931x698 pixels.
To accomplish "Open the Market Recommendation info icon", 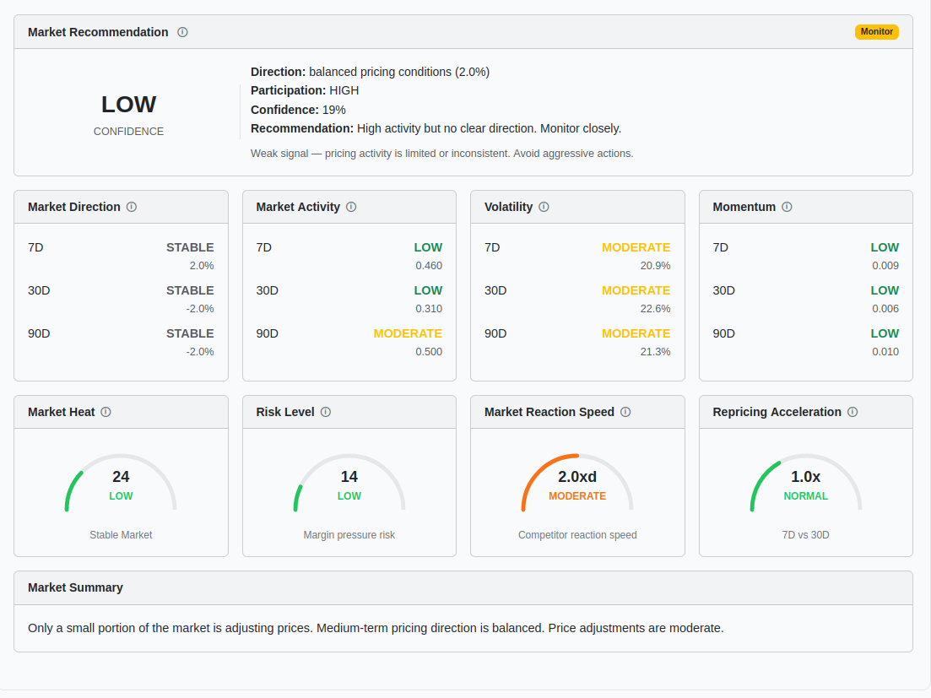I will 182,32.
